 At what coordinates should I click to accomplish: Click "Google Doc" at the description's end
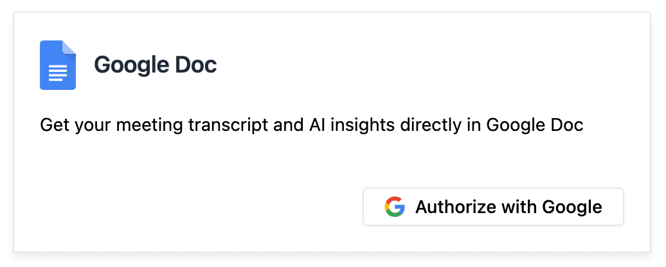coord(534,125)
